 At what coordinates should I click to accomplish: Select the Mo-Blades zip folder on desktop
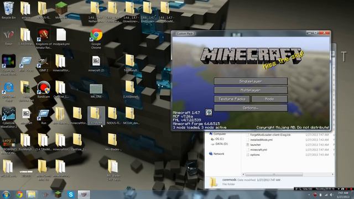pyautogui.click(x=113, y=142)
